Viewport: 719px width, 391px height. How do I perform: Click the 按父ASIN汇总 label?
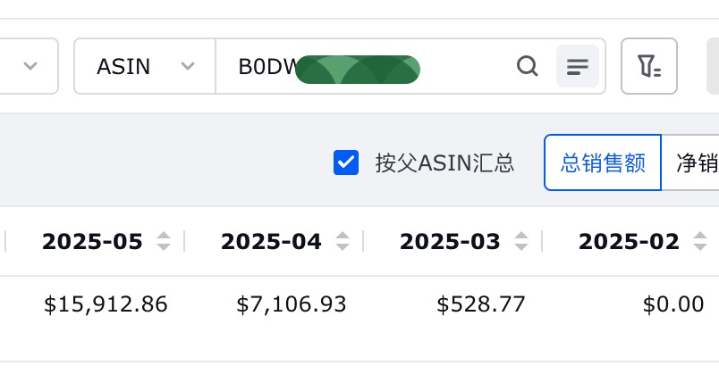coord(444,163)
